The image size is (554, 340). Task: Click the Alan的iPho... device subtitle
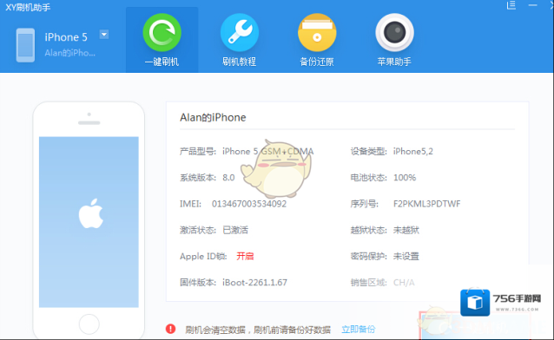click(70, 53)
